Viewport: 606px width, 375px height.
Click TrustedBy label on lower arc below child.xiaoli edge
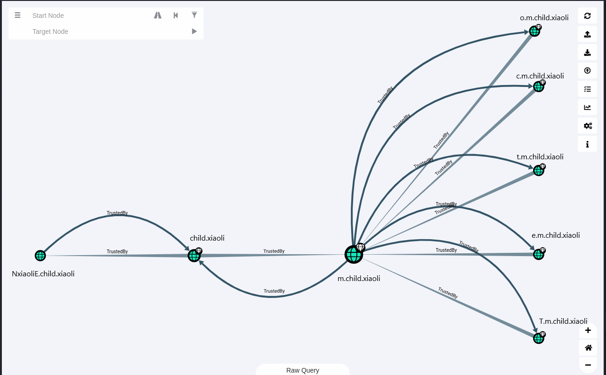[x=274, y=291]
